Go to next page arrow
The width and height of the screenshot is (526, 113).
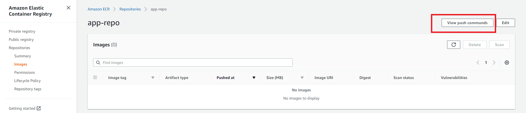494,63
